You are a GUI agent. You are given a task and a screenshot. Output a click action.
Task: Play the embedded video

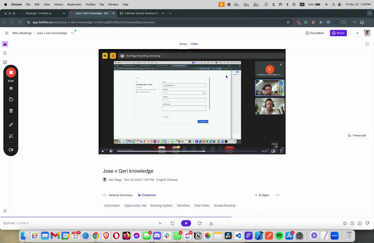pos(103,151)
